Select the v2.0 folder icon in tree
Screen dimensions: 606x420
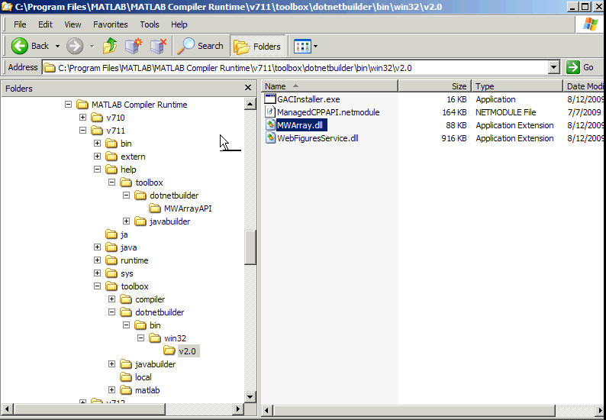[169, 351]
